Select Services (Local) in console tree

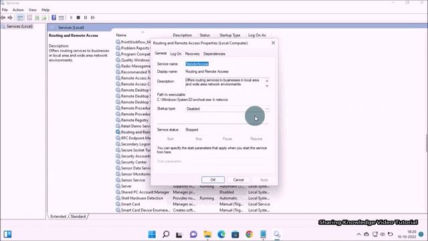point(19,27)
